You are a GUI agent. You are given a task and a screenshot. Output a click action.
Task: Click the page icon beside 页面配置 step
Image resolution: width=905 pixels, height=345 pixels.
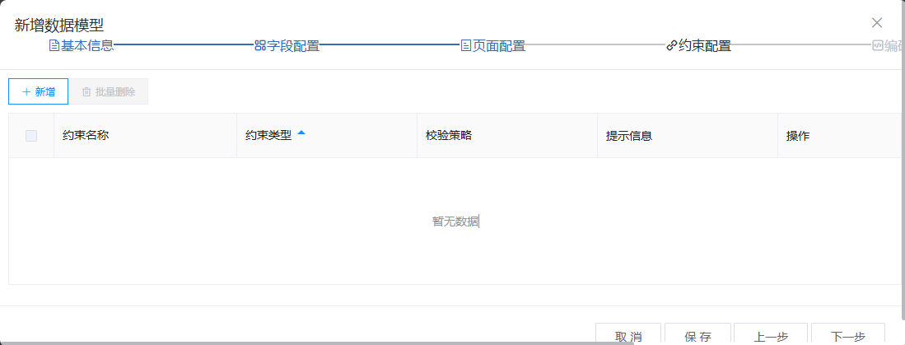click(466, 46)
